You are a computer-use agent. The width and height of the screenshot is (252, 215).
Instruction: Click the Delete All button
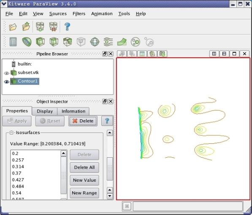click(x=84, y=167)
